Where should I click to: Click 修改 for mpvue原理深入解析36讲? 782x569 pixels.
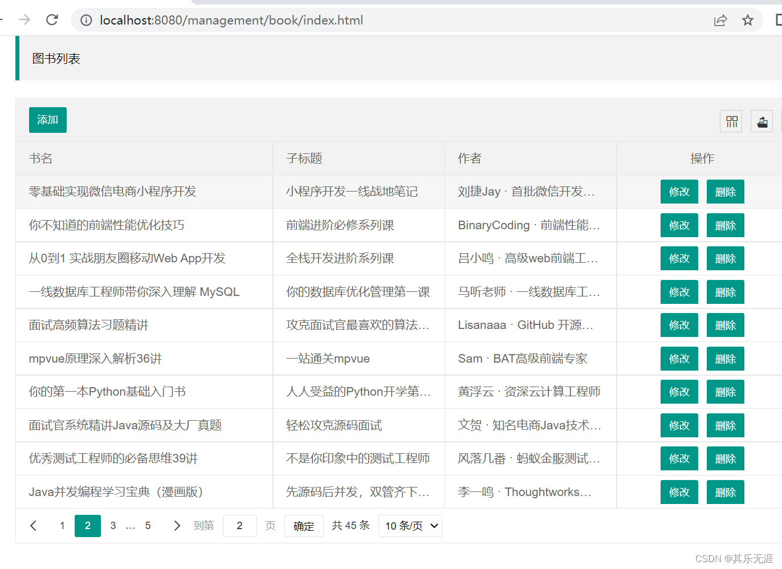point(679,359)
